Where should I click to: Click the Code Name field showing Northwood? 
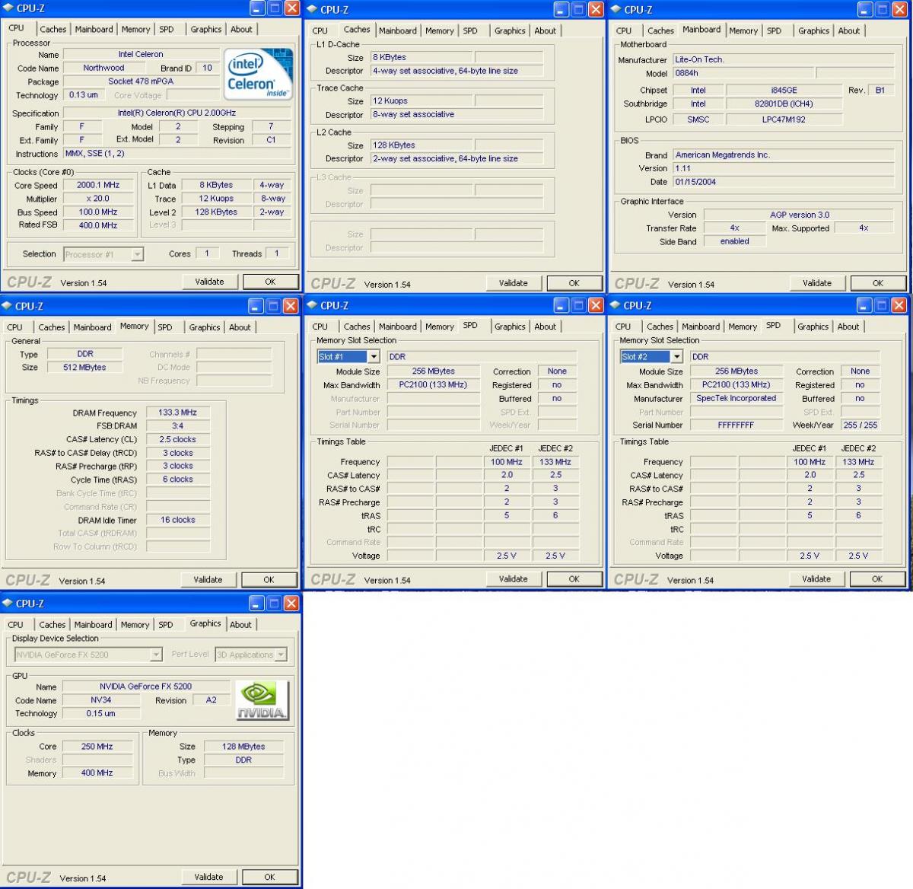[x=103, y=68]
